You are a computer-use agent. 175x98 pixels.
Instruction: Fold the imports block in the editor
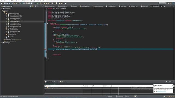click(47, 11)
